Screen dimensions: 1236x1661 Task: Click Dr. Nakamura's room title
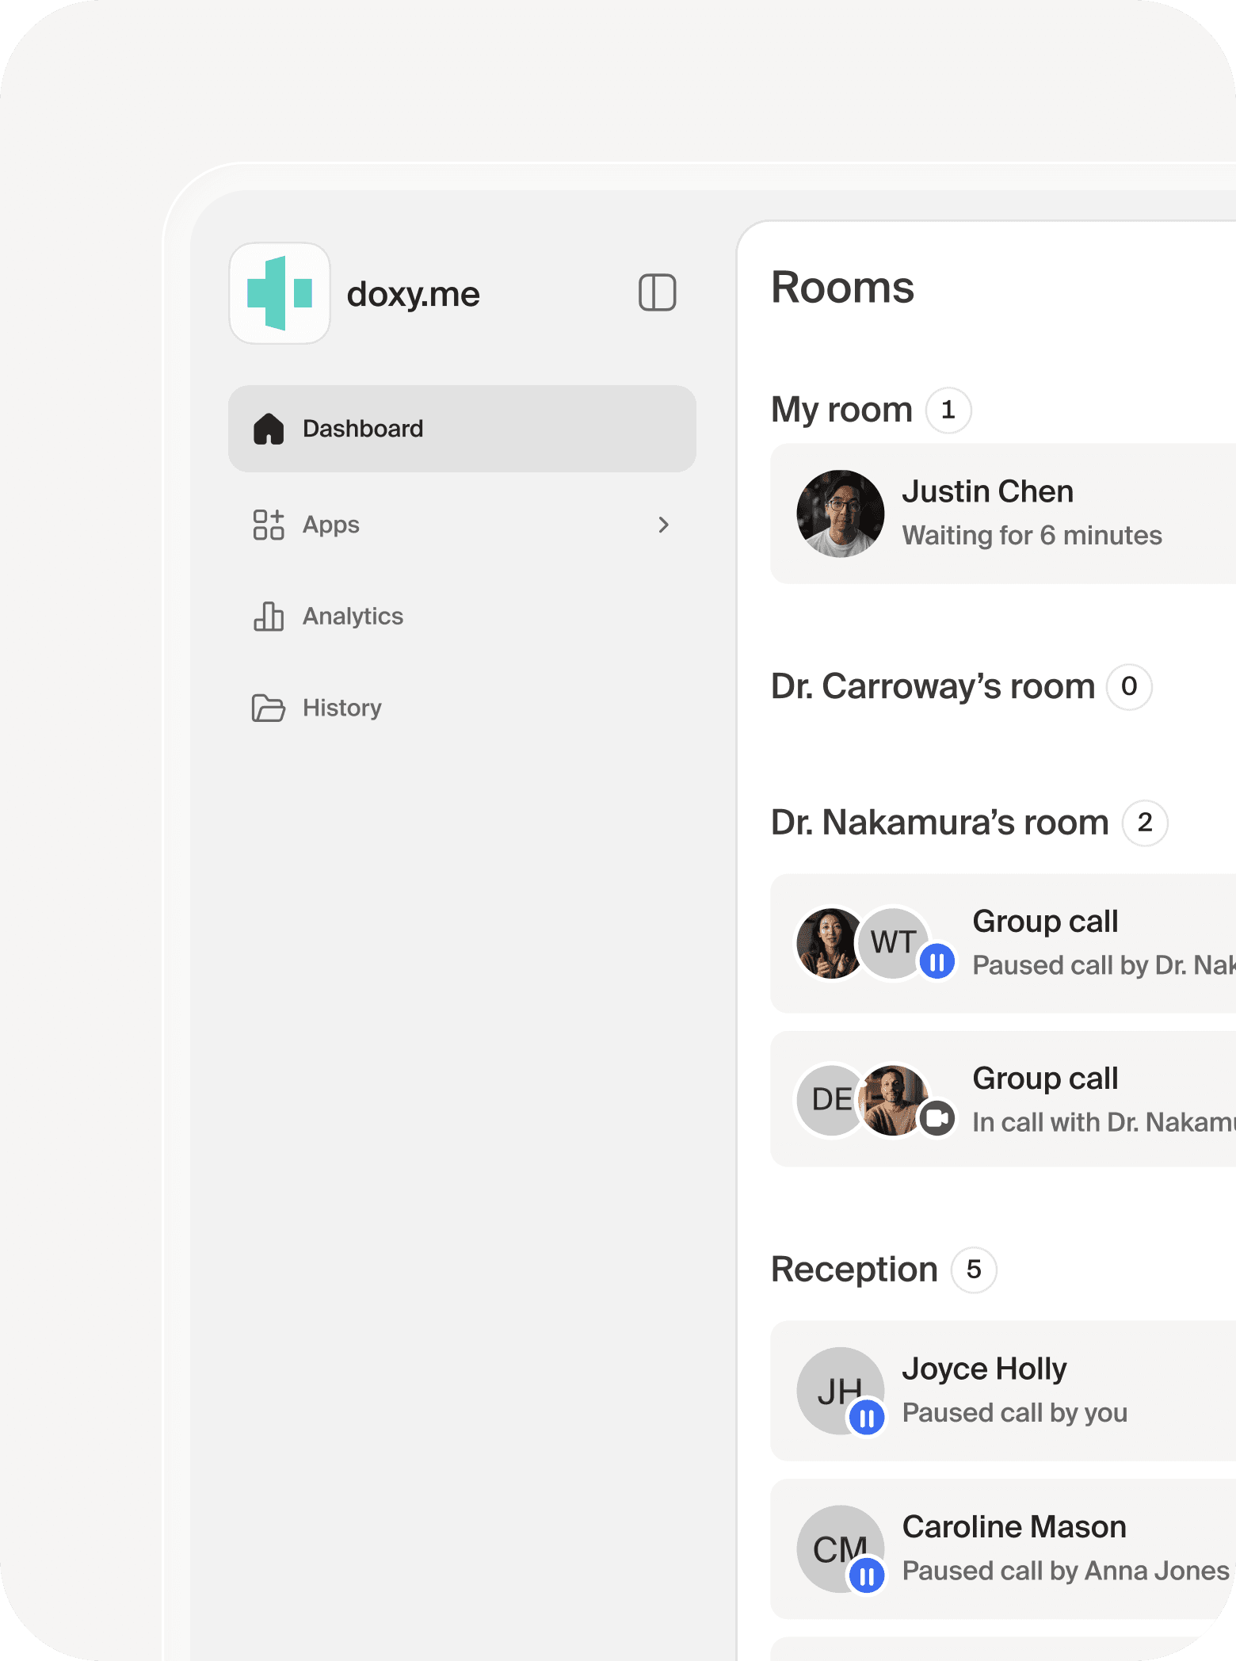tap(940, 823)
